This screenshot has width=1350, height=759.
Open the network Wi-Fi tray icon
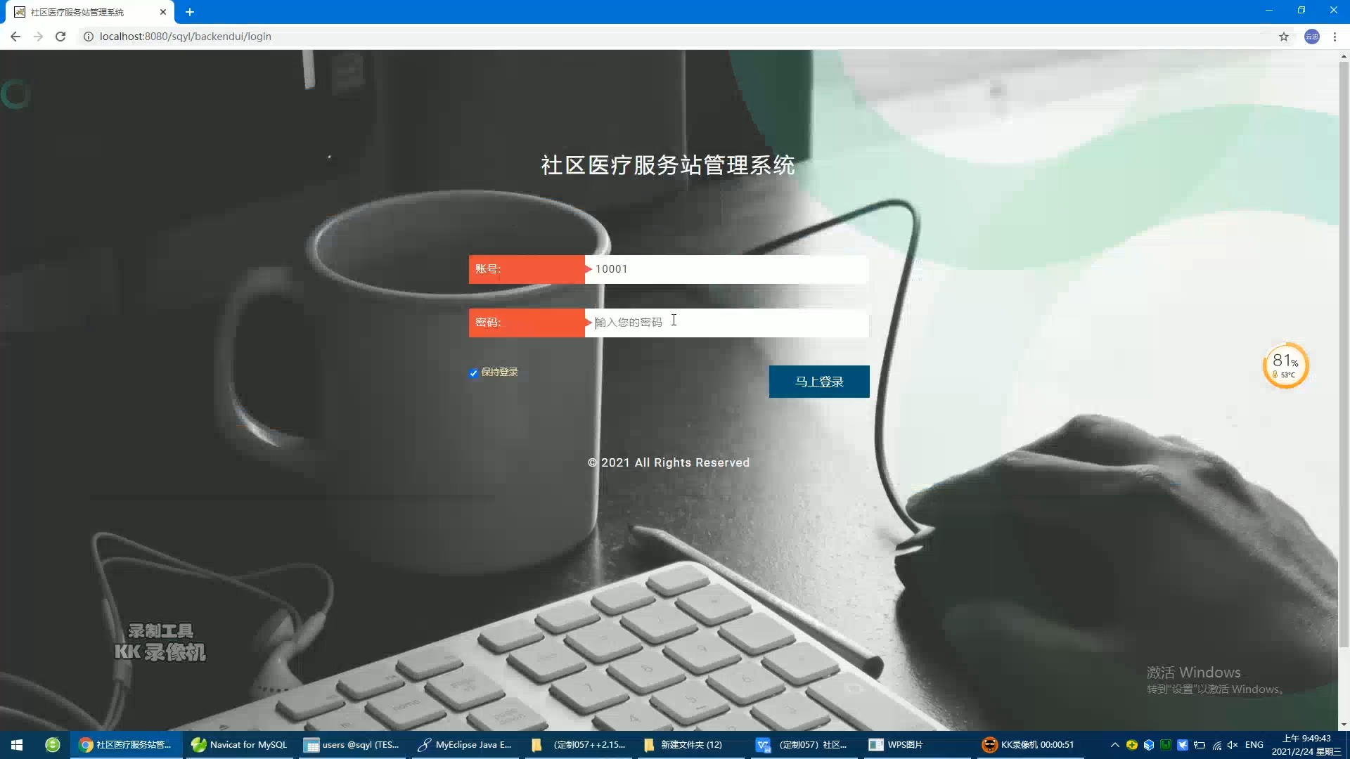point(1216,745)
